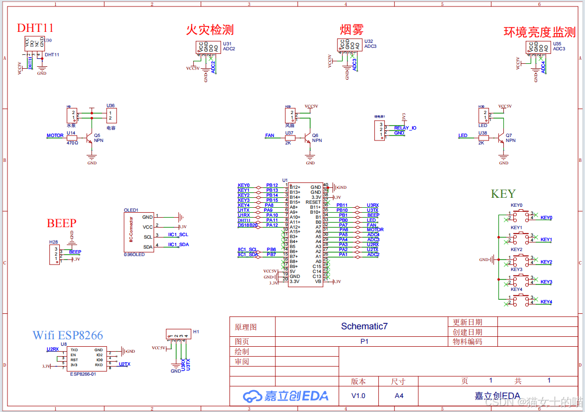
Task: Click NPN transistor Q6
Action: click(307, 138)
